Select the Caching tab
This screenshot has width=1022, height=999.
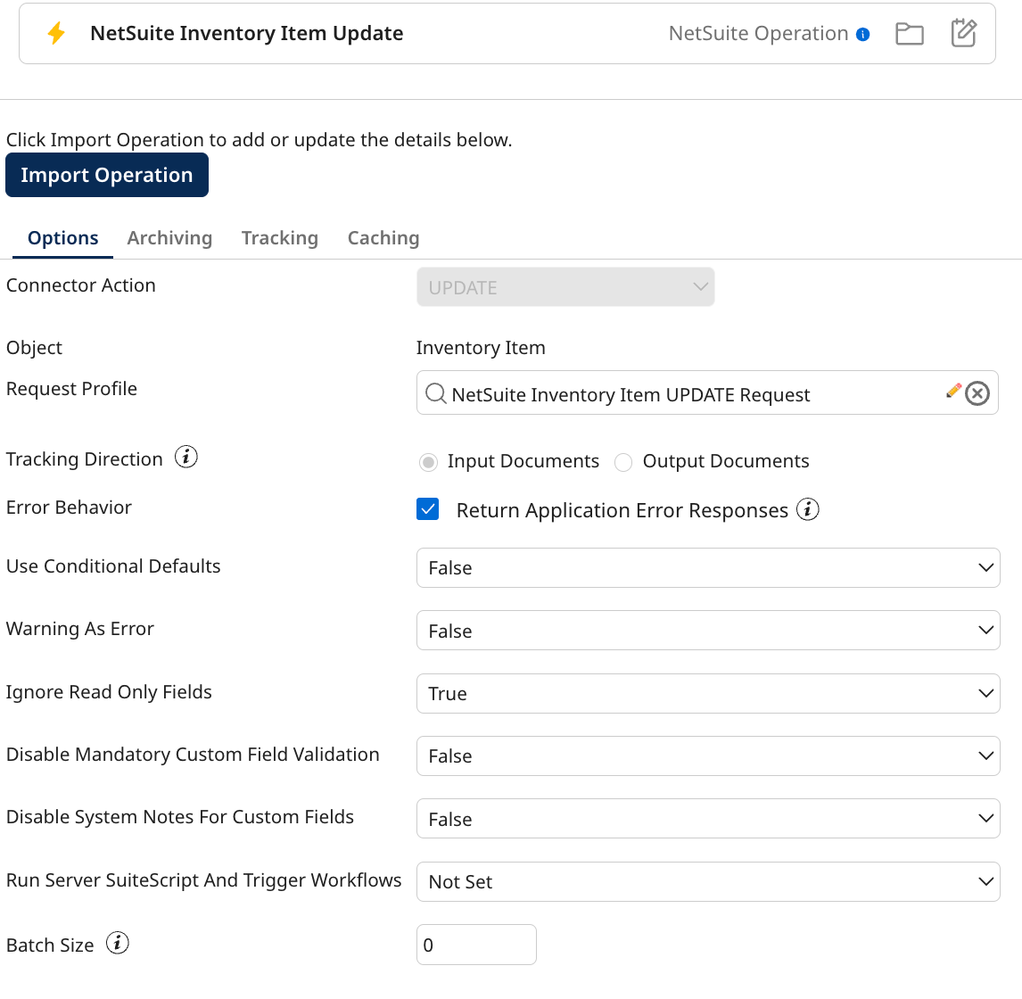(x=383, y=237)
